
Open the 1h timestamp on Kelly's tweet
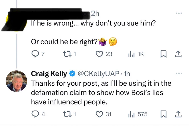coord(127,73)
